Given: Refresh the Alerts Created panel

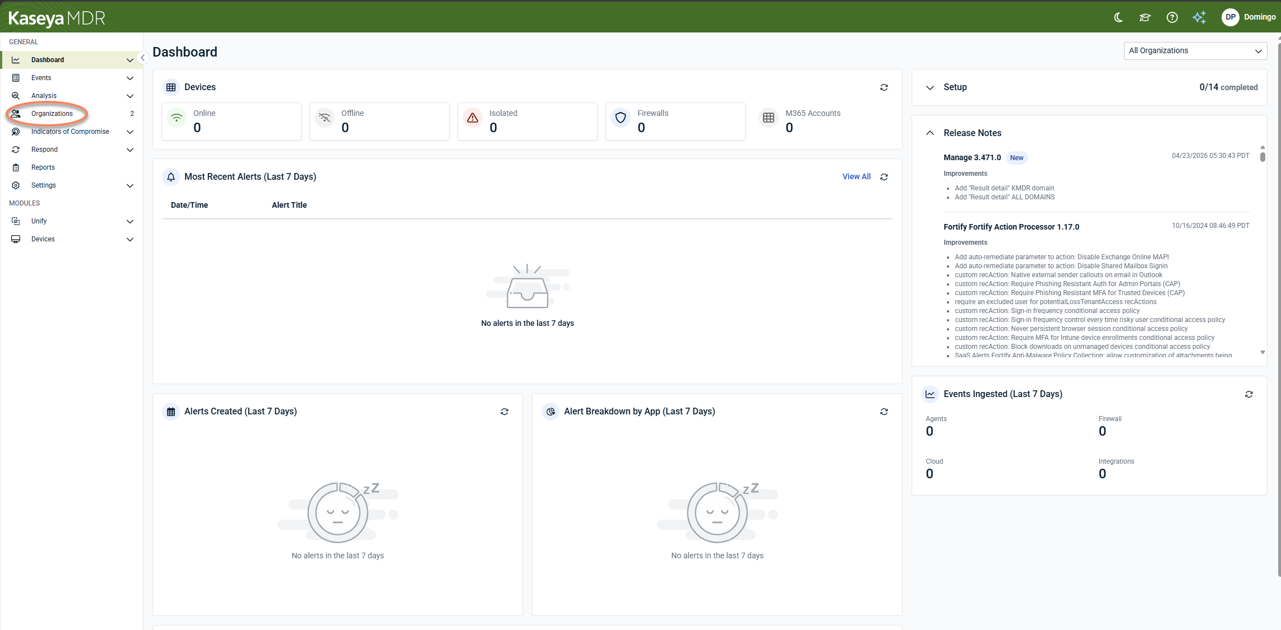Looking at the screenshot, I should pos(505,412).
